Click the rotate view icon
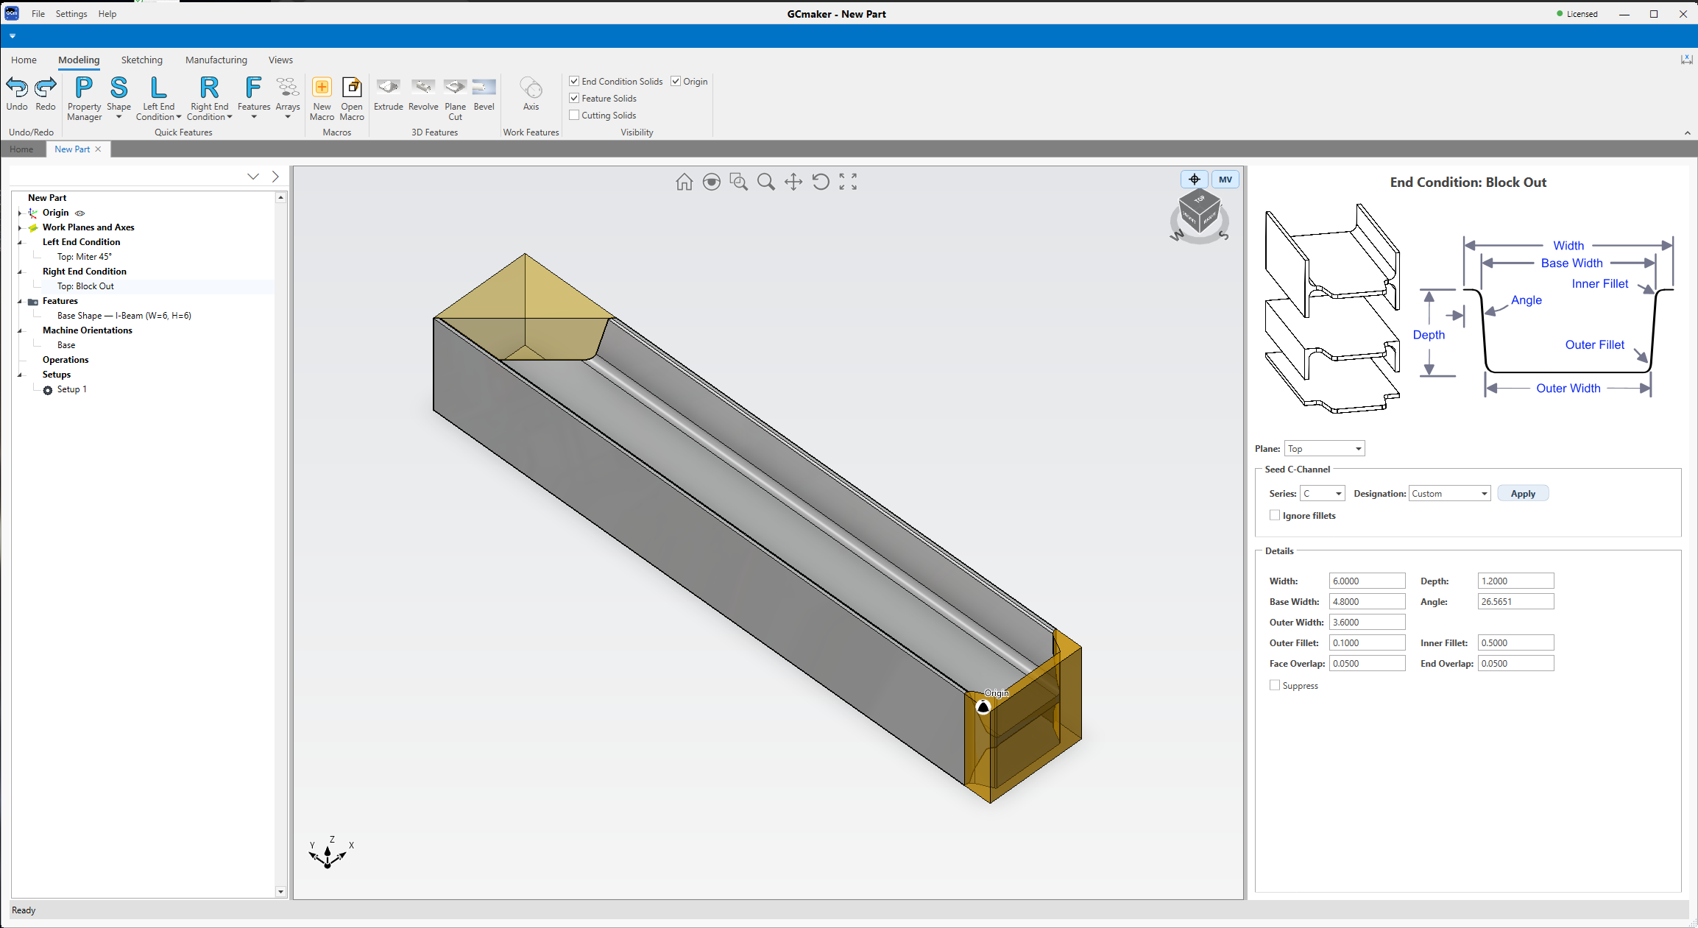1698x928 pixels. pyautogui.click(x=820, y=182)
